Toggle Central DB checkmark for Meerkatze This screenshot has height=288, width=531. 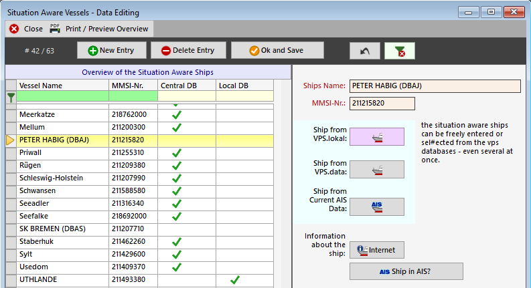(x=177, y=115)
